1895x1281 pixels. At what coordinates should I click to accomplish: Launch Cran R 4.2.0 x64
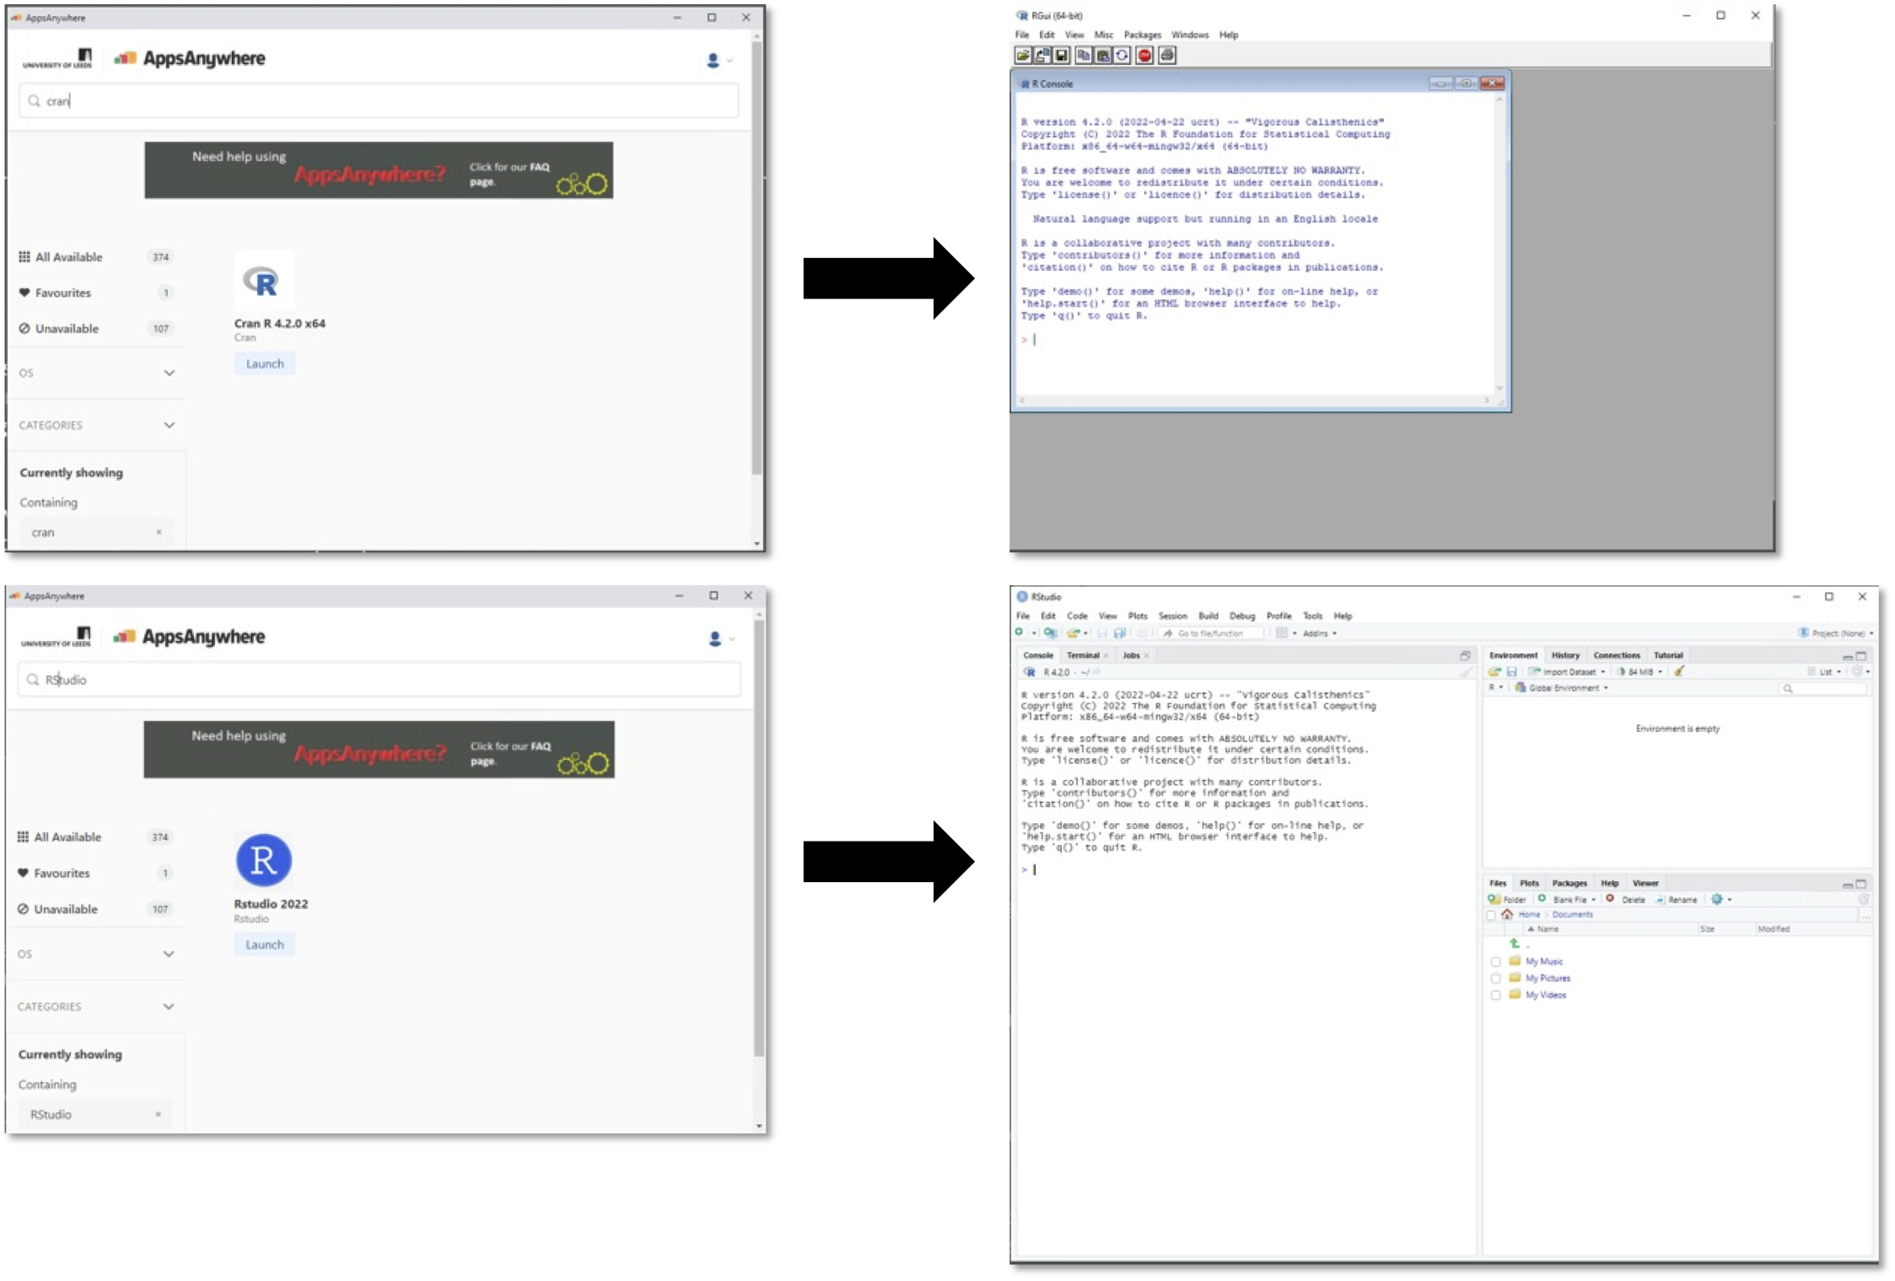(265, 363)
